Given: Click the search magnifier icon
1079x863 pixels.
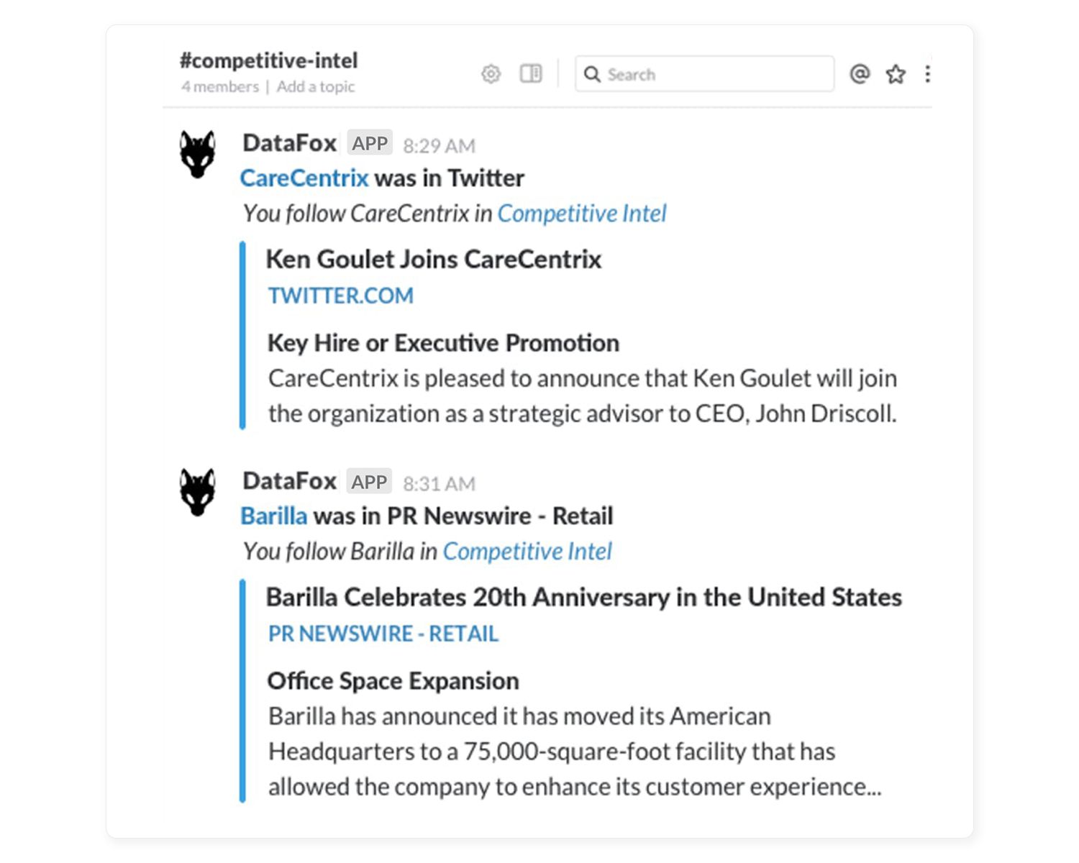Looking at the screenshot, I should [x=592, y=74].
